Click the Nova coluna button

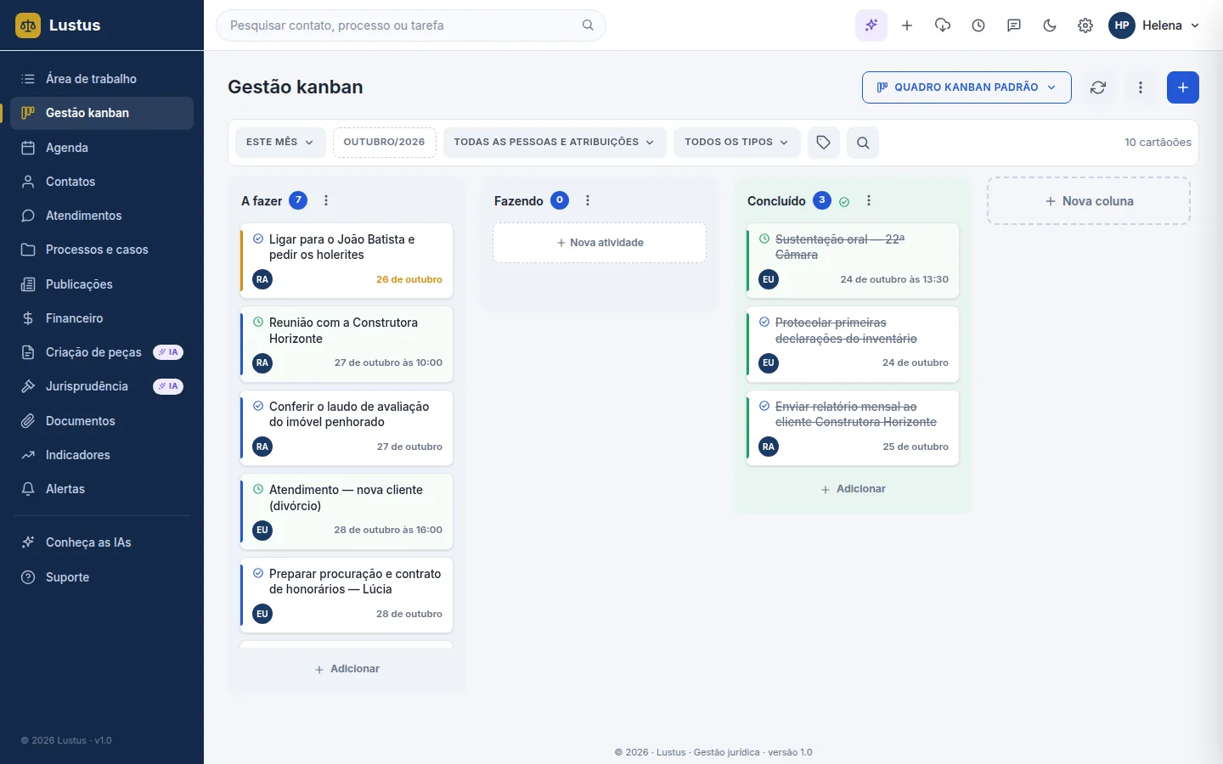[x=1089, y=201]
